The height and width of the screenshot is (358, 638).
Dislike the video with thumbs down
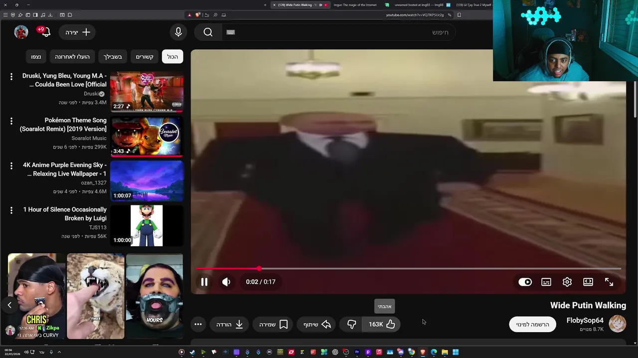coord(351,324)
